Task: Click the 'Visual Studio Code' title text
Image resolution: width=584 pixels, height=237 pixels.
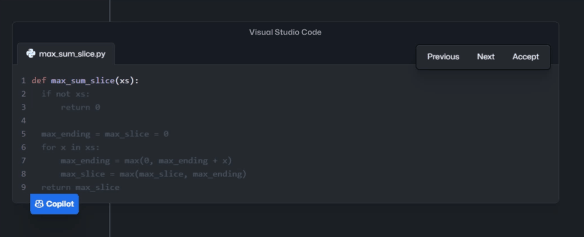Action: tap(285, 32)
